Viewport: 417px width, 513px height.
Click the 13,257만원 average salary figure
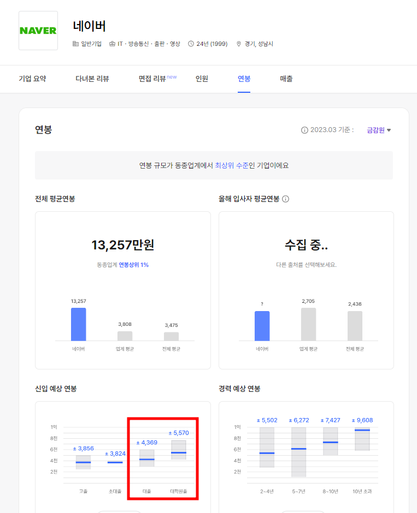123,245
